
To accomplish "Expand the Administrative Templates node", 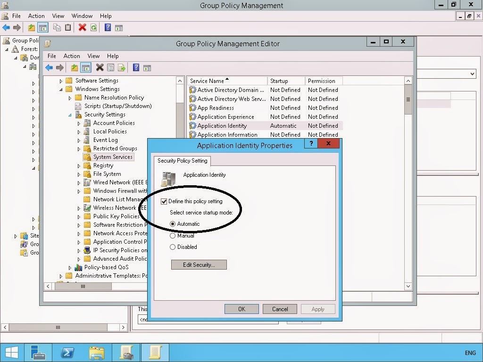I will tap(61, 276).
